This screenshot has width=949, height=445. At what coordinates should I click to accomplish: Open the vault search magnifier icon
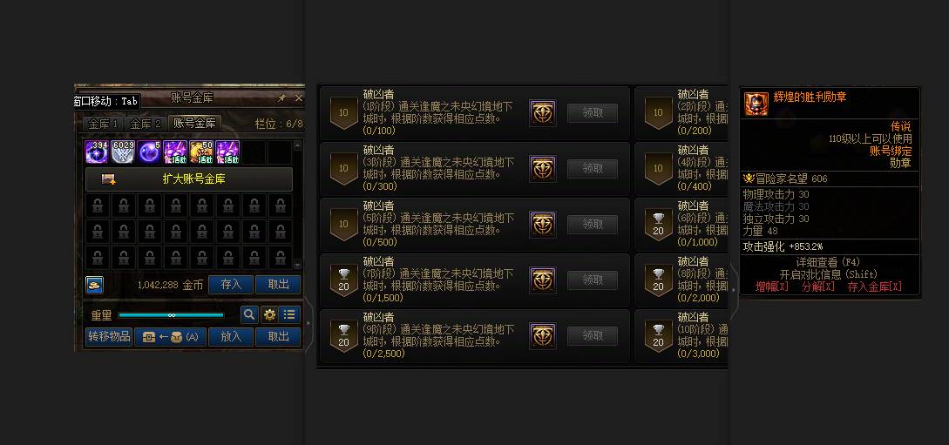[249, 314]
